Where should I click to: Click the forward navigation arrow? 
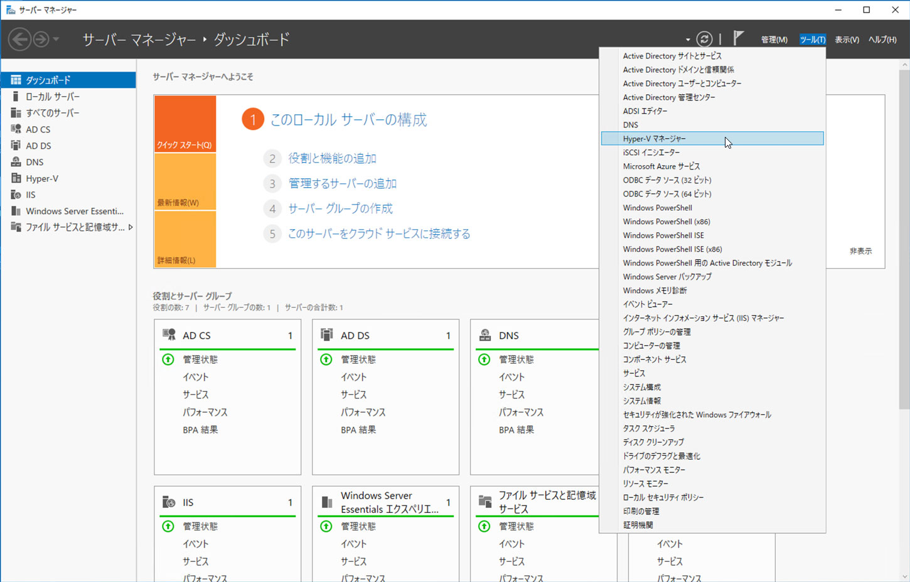pos(41,40)
